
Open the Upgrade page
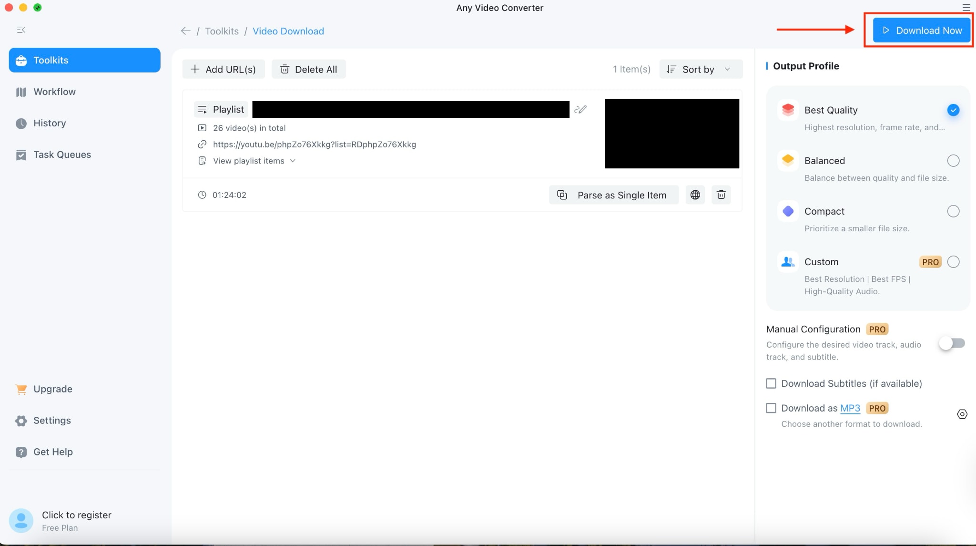(84, 389)
